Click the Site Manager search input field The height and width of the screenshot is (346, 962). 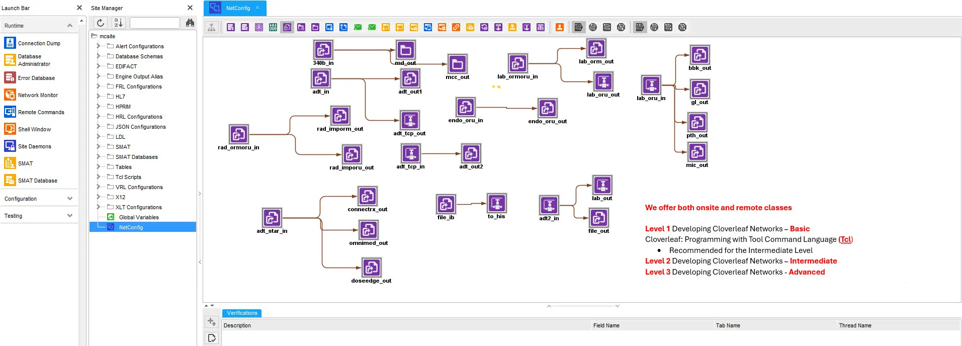(x=154, y=23)
